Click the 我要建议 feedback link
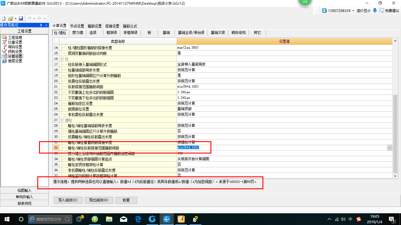This screenshot has height=225, width=401. pyautogui.click(x=389, y=11)
